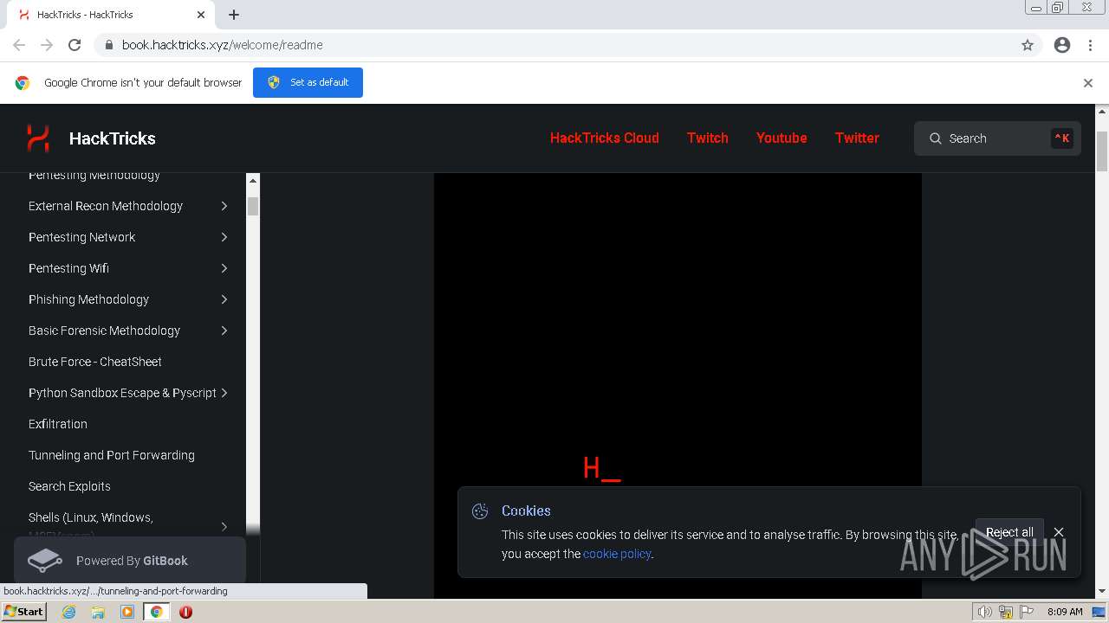Close the HackTricks browser tab
The height and width of the screenshot is (623, 1109).
point(201,15)
